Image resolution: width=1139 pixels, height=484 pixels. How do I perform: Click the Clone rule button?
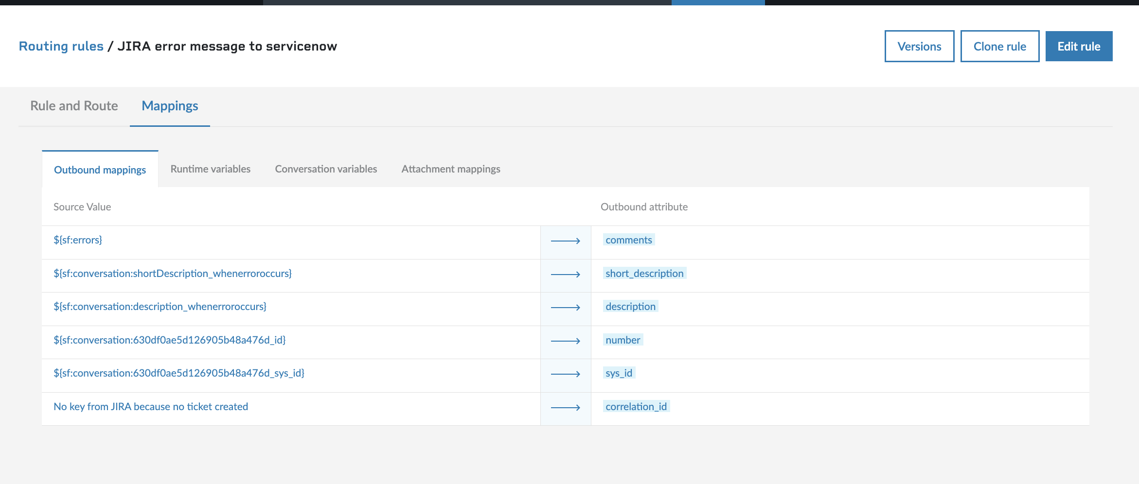[1000, 46]
